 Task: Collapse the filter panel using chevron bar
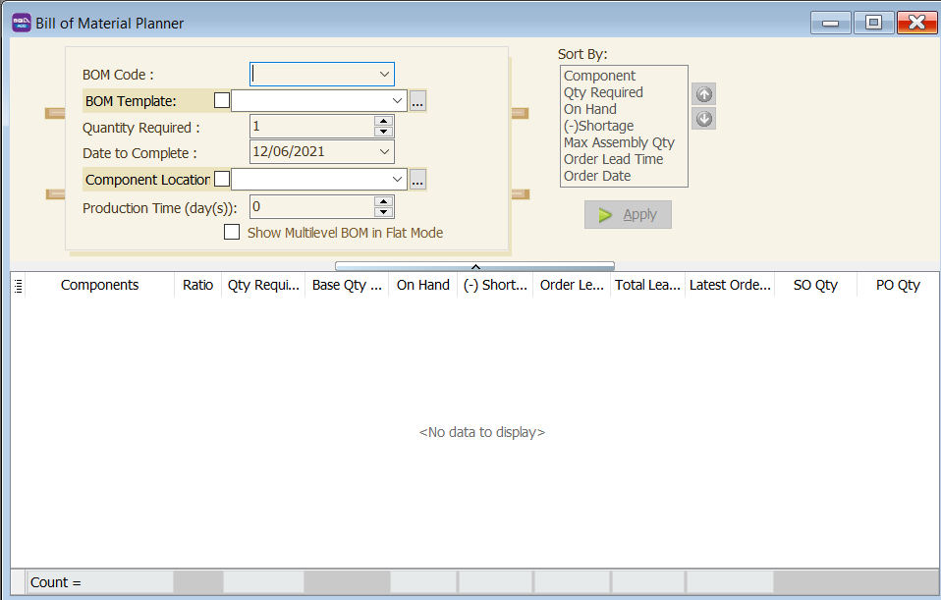coord(474,266)
